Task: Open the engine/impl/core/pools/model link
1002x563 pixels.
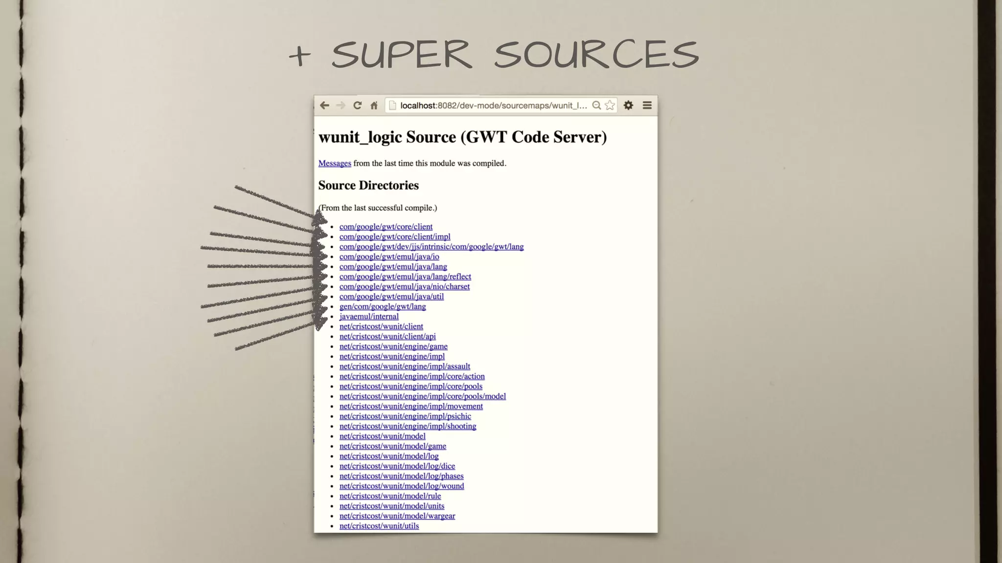Action: (x=423, y=396)
